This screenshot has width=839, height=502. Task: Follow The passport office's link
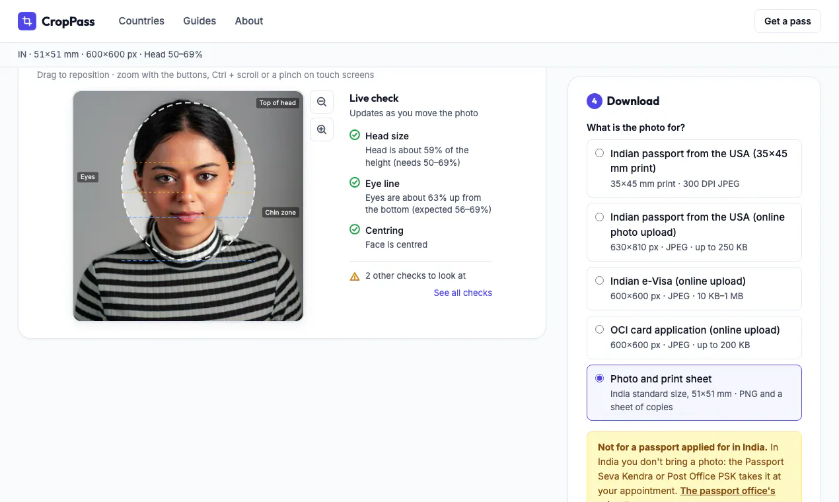[727, 491]
